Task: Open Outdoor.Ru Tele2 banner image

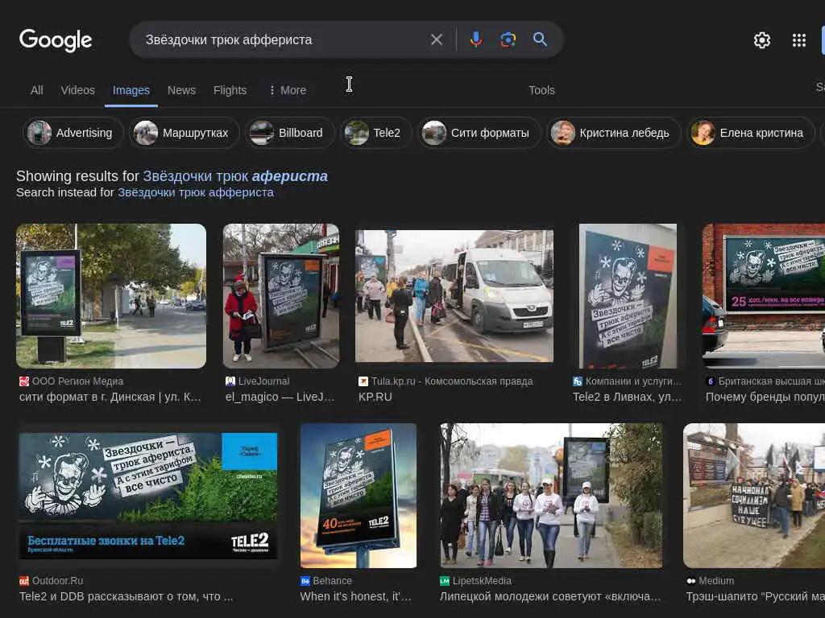Action: [x=148, y=496]
